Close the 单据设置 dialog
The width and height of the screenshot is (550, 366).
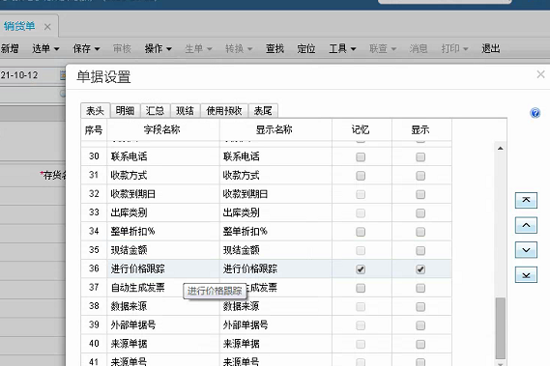(540, 74)
